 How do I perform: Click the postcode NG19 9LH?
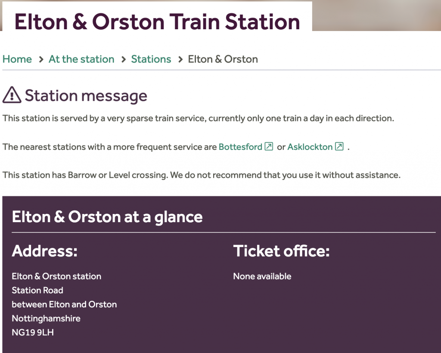[33, 332]
